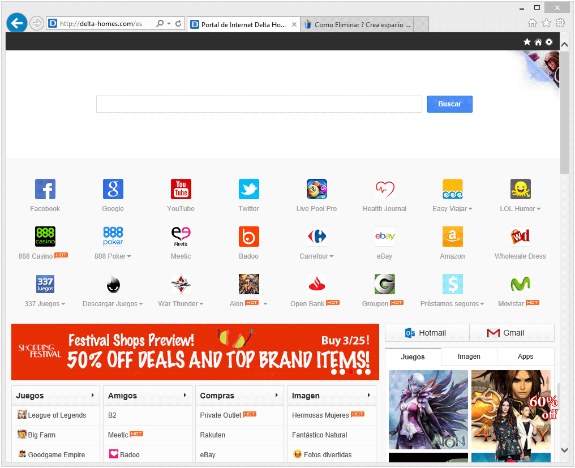Expand the LOL Humor dropdown arrow
Screen dimensions: 575x468
539,209
